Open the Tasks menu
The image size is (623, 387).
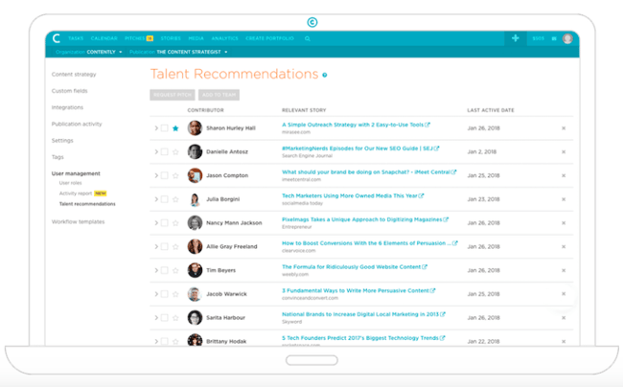point(76,38)
